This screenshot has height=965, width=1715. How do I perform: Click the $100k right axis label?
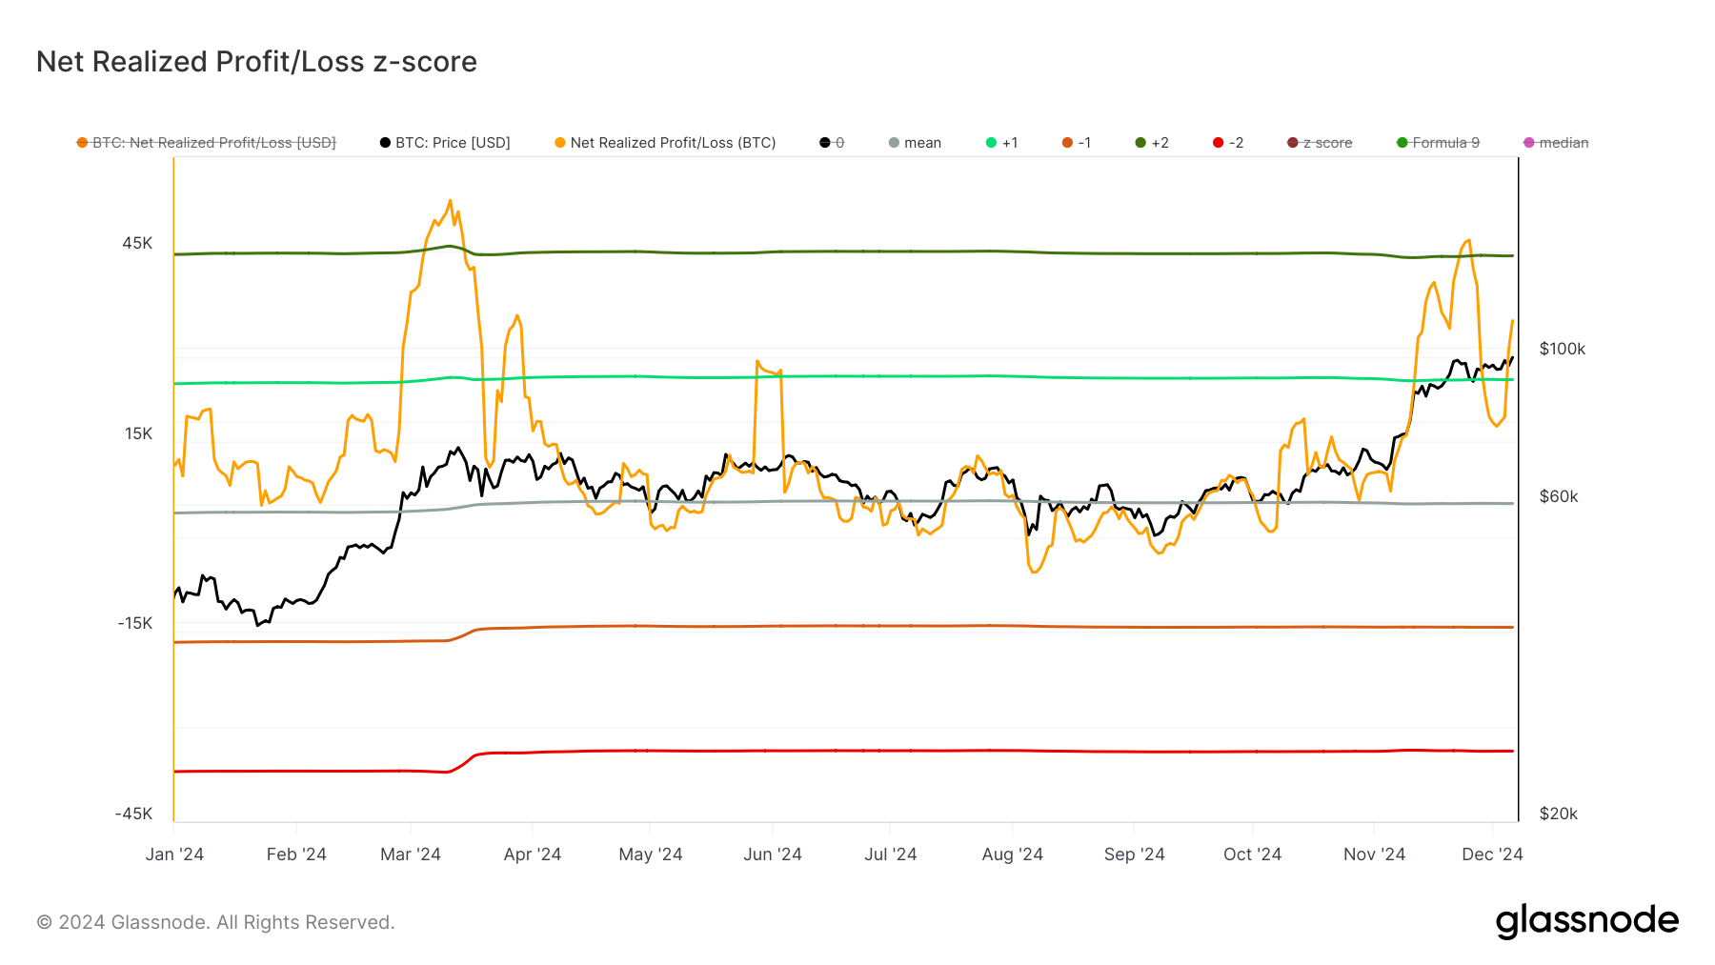pos(1563,349)
